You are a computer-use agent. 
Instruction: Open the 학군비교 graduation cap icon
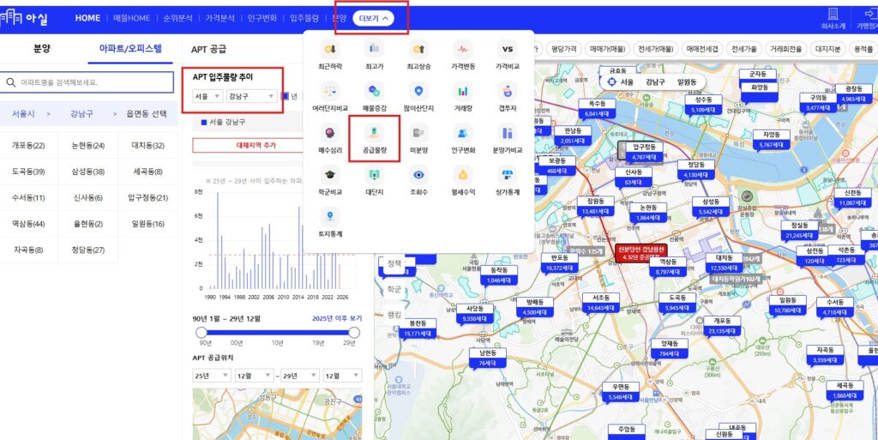(x=330, y=176)
